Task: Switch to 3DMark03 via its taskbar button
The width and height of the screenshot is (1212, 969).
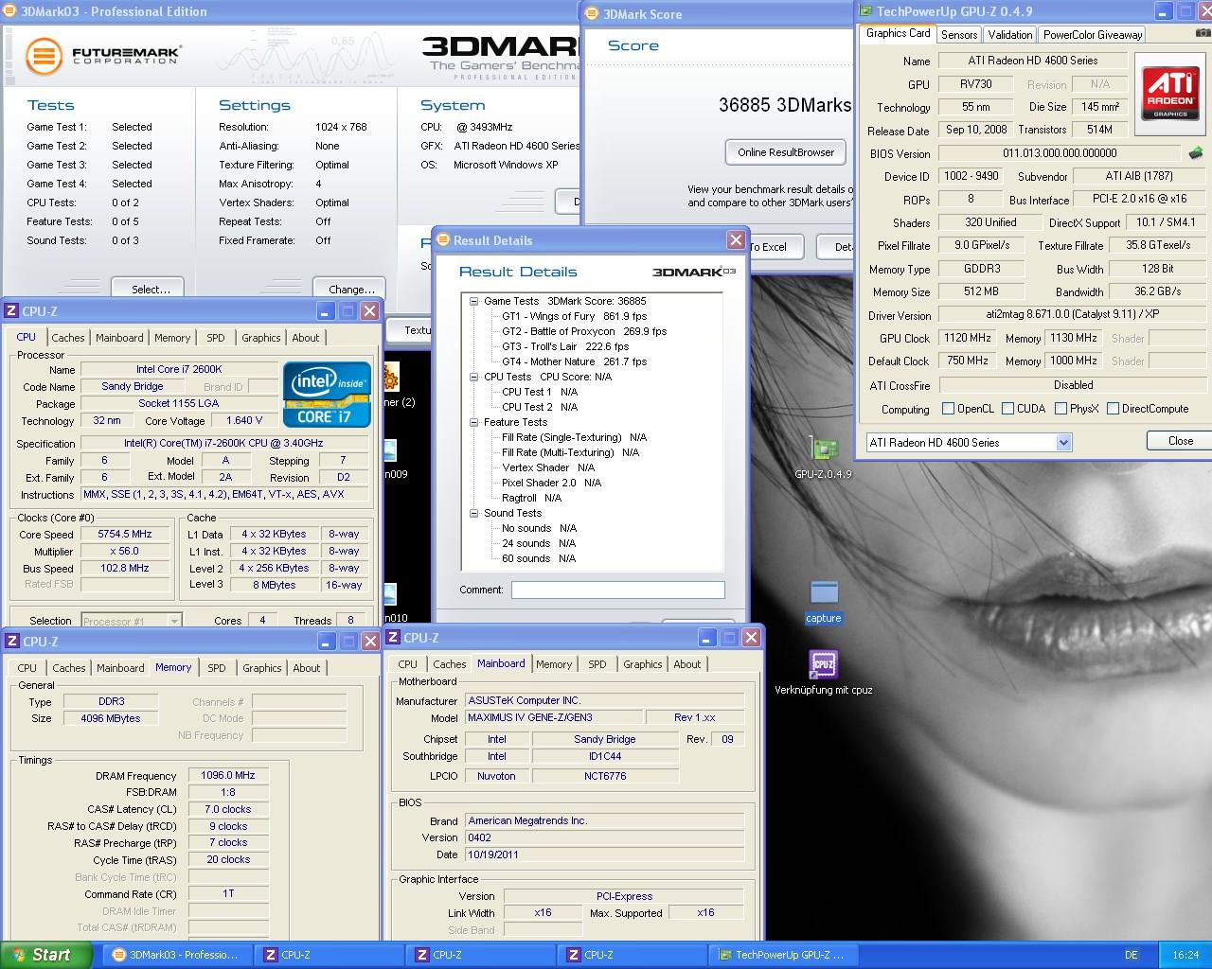Action: (x=177, y=955)
